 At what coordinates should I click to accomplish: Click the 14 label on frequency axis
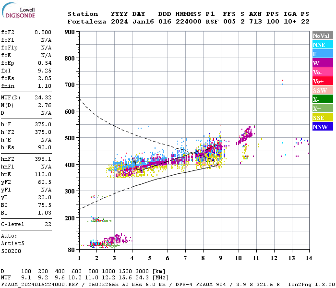click(x=309, y=258)
